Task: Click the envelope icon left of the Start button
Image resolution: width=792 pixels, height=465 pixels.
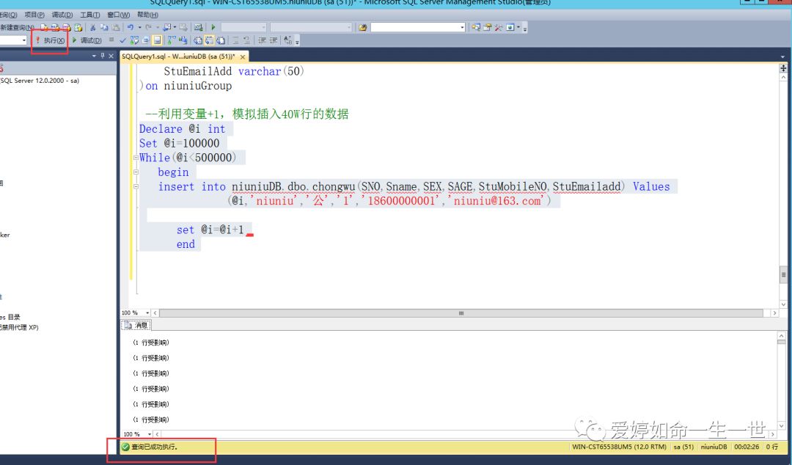Action: (x=198, y=27)
